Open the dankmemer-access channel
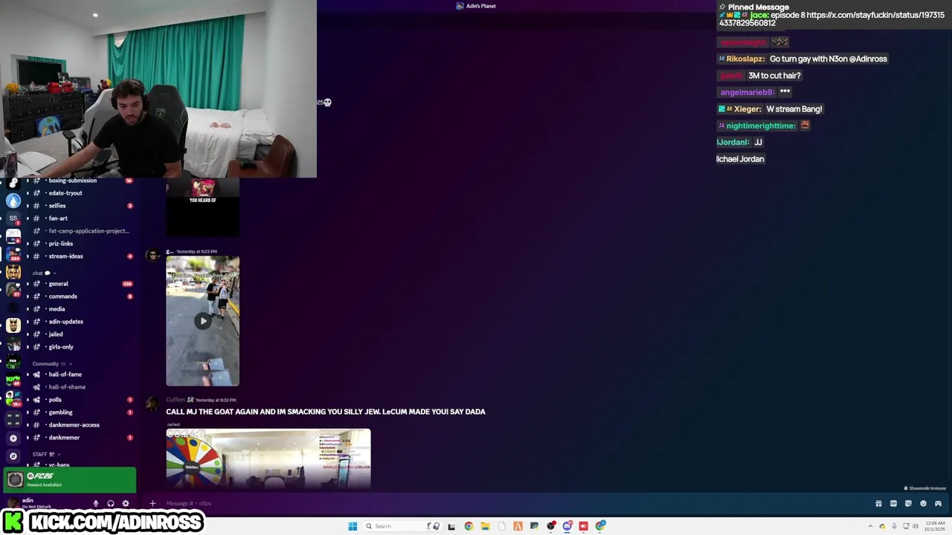This screenshot has width=952, height=535. pos(74,425)
